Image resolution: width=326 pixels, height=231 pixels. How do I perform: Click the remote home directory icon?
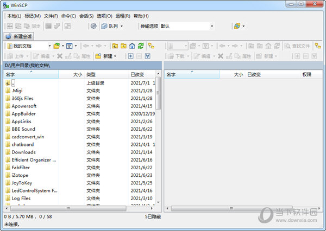[x=268, y=46]
